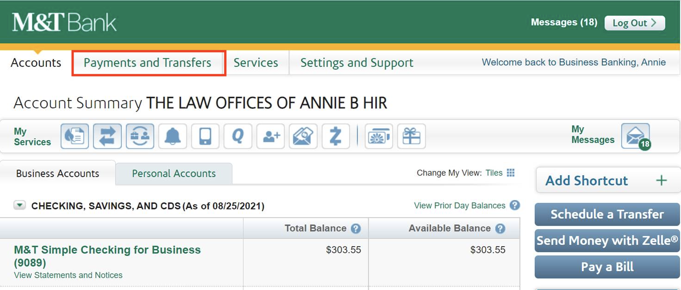Select the transfers arrows icon in My Services
The width and height of the screenshot is (681, 290).
point(107,136)
